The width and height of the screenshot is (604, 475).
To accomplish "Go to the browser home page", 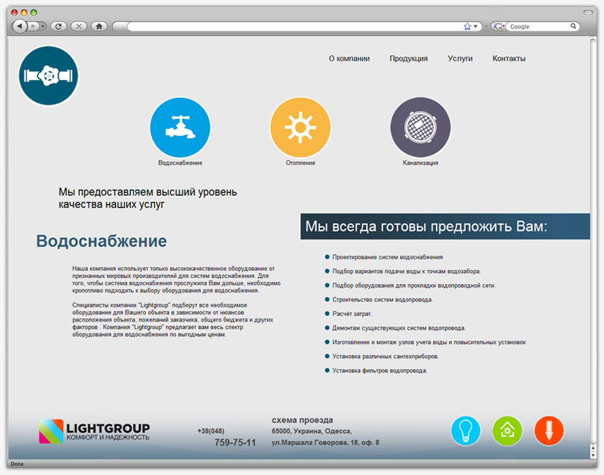I will (x=99, y=26).
